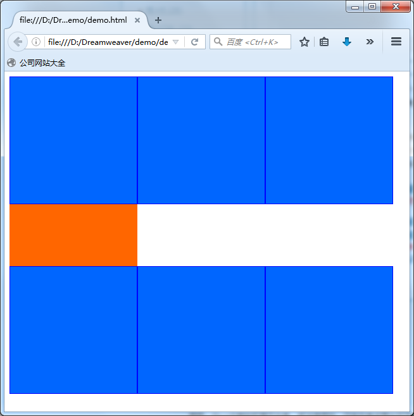Show site information via the info icon
This screenshot has width=414, height=416.
36,42
